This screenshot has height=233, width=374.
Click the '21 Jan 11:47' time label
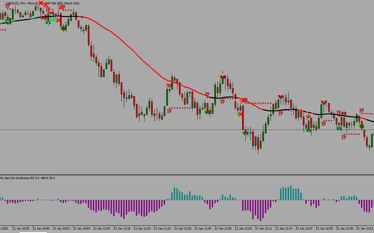[x=203, y=229]
